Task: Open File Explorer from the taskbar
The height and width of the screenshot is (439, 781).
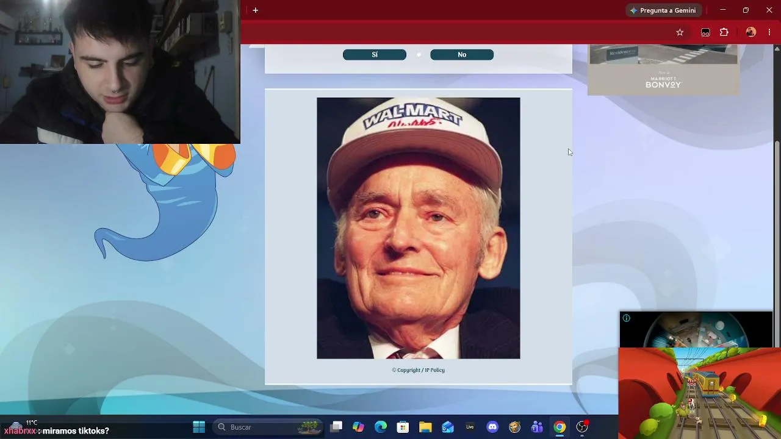Action: (x=425, y=427)
